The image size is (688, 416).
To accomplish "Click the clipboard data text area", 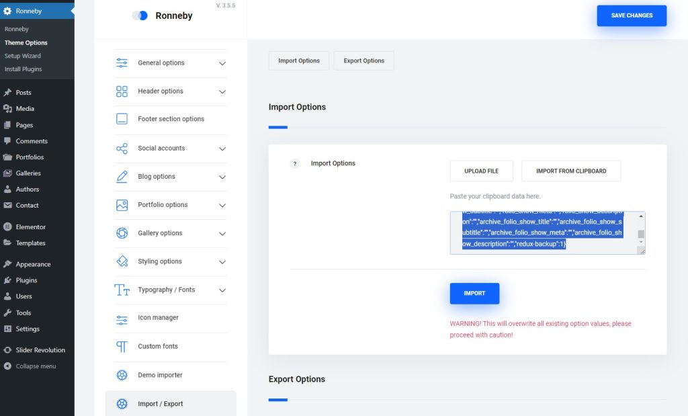I will (x=546, y=233).
